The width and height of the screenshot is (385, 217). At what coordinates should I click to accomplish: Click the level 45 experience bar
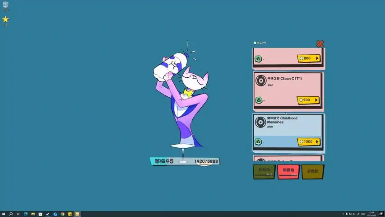[185, 161]
